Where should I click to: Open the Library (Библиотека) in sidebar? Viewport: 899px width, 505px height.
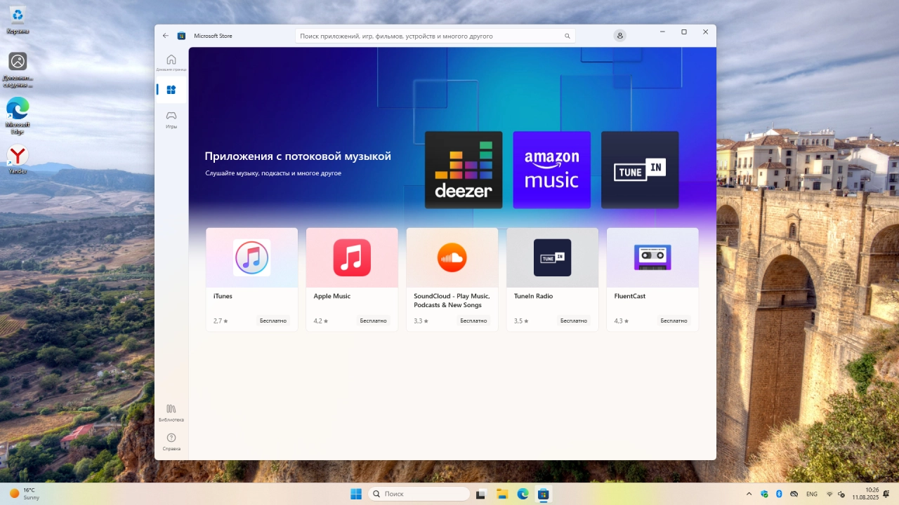(171, 412)
